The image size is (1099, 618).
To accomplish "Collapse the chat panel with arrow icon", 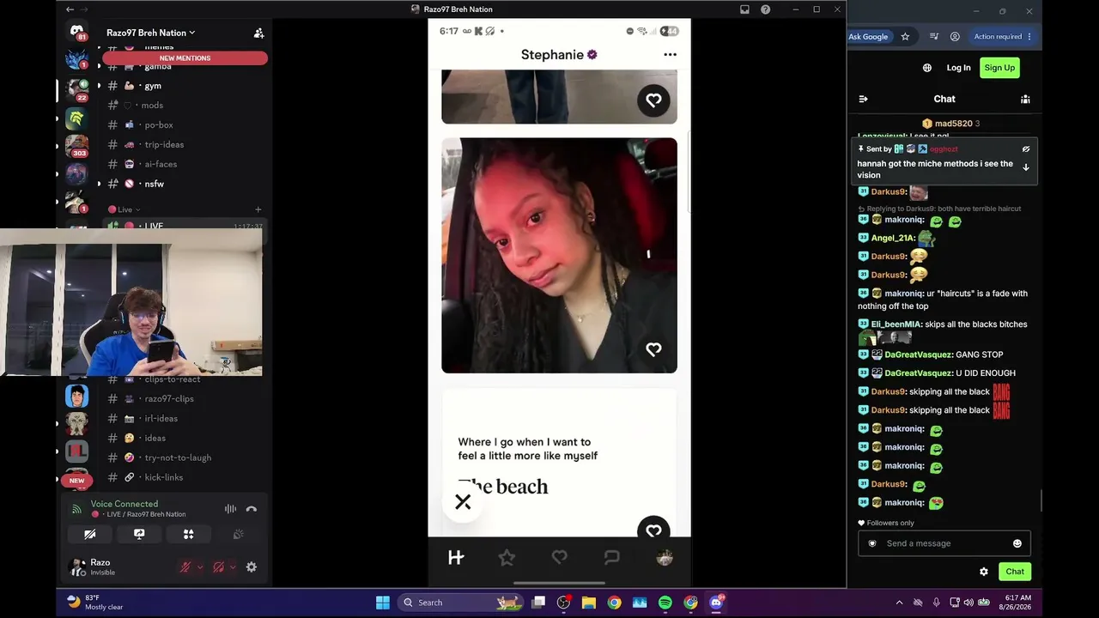I will click(864, 100).
